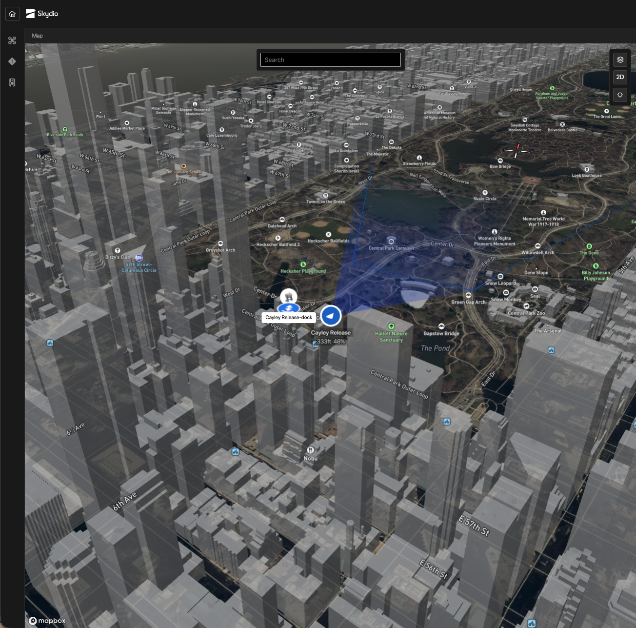
Task: Open alerts via the exclamation diamond icon
Action: (12, 61)
